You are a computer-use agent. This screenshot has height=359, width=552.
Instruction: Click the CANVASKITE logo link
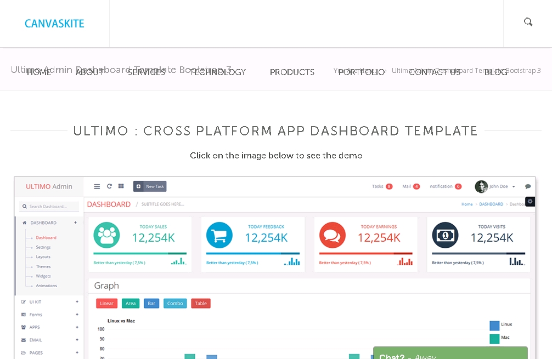pyautogui.click(x=54, y=24)
